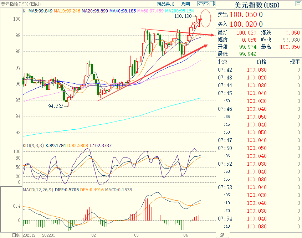Viewport: 302px width, 238px height.
Task: Open the 周期 period menu
Action: pyautogui.click(x=186, y=4)
